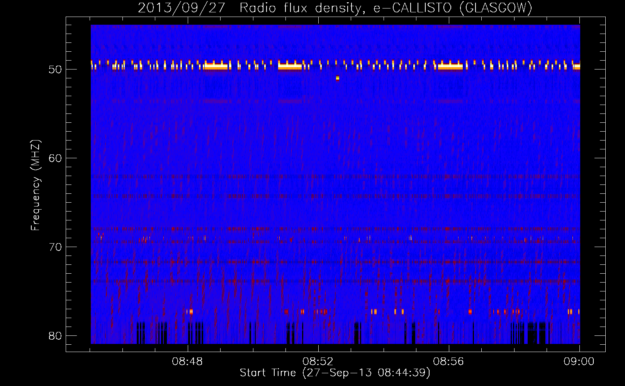
Task: Click the "Start Time (27-Sep-13 08:44:39)" label
Action: pyautogui.click(x=335, y=373)
